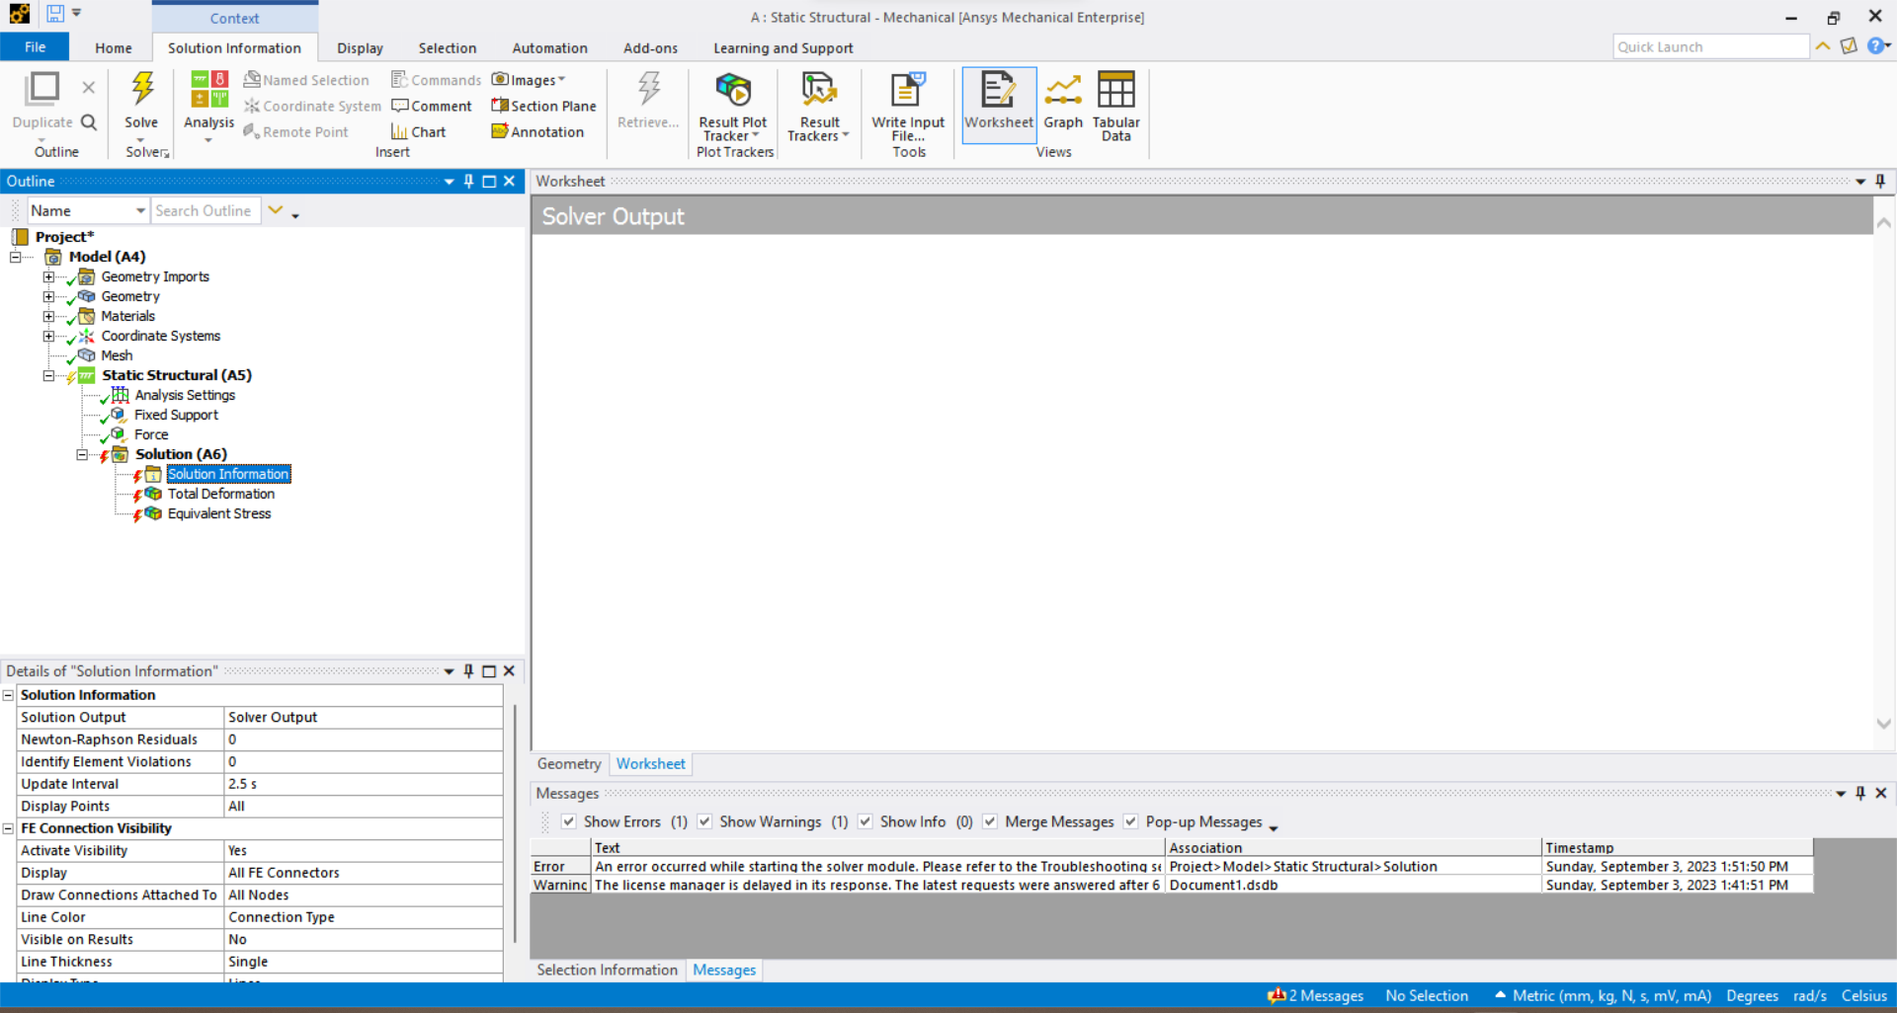This screenshot has width=1897, height=1013.
Task: Switch to the Graph view icon
Action: [x=1062, y=92]
